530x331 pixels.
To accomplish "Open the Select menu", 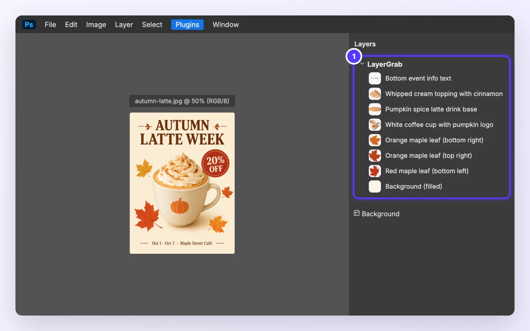I will (x=152, y=25).
